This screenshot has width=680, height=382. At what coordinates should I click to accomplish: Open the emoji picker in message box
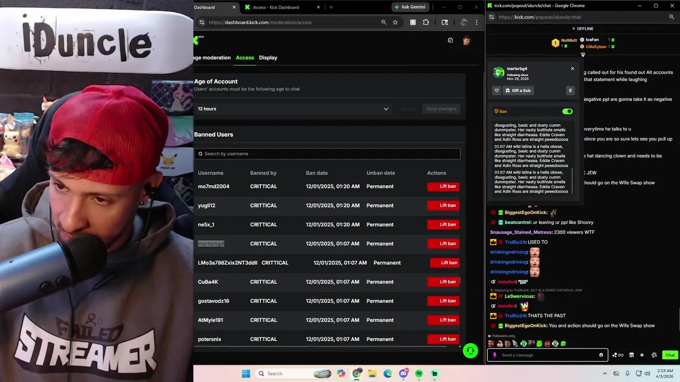601,355
